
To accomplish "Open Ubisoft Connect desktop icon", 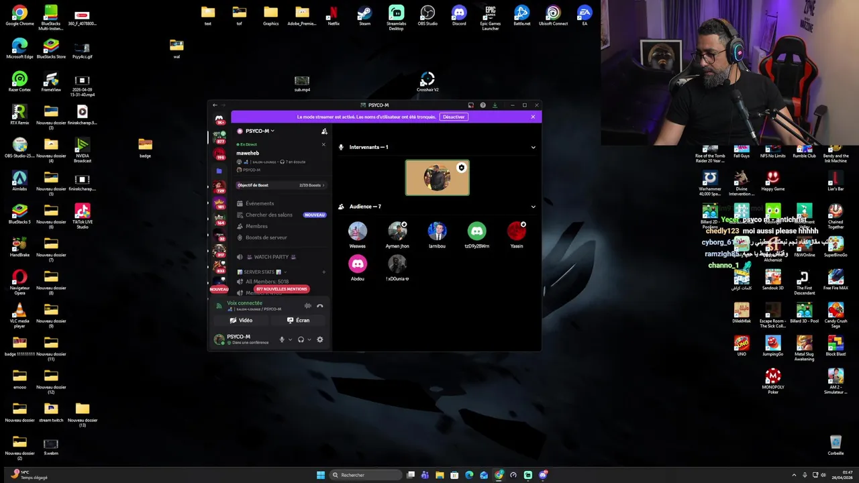I will pyautogui.click(x=553, y=15).
